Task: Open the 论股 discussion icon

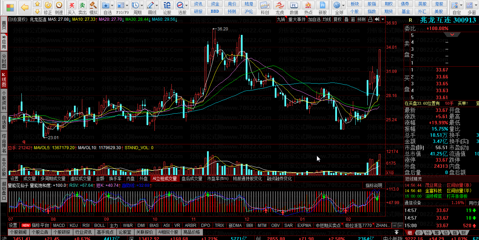Action: point(167,8)
